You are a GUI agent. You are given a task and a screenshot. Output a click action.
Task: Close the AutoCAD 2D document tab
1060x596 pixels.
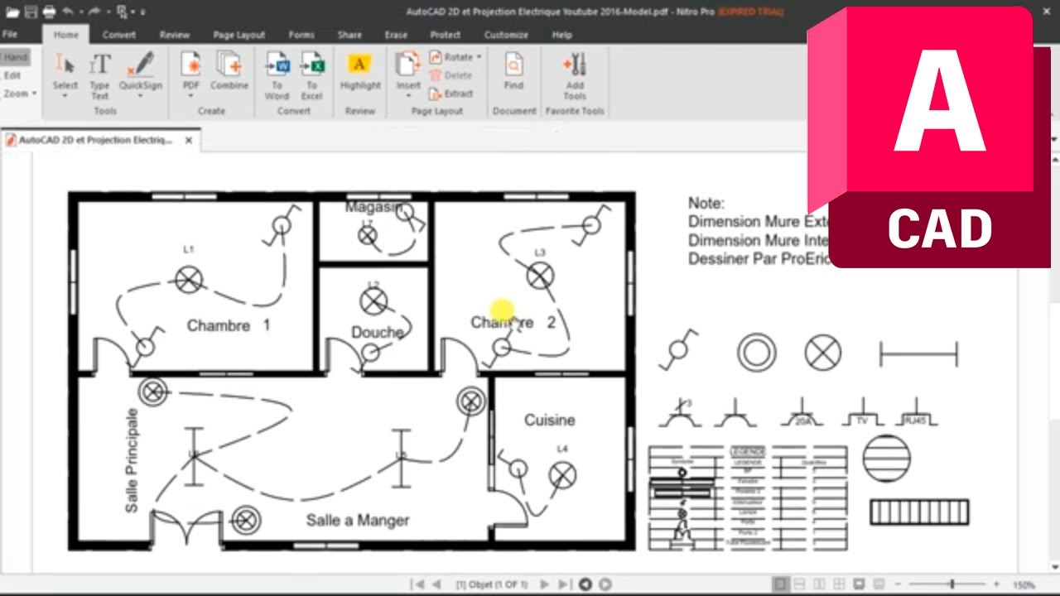(x=188, y=141)
